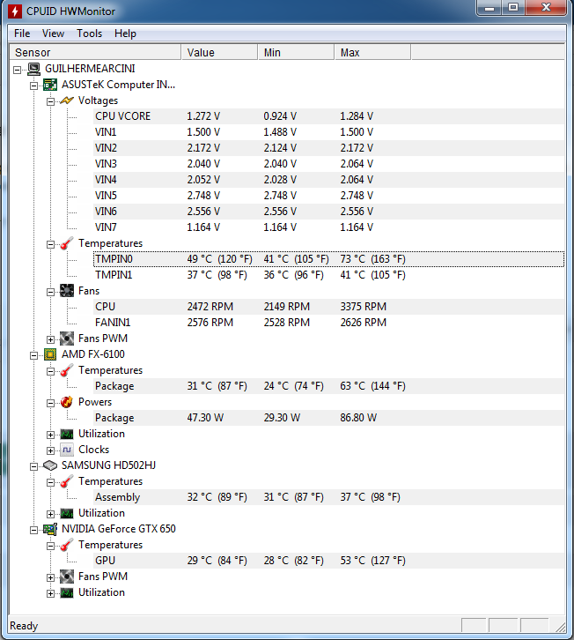Select the VIN1 voltage row
The image size is (574, 640).
coord(328,132)
